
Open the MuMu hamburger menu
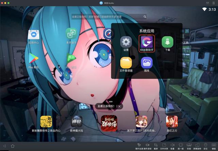(x=214, y=3)
